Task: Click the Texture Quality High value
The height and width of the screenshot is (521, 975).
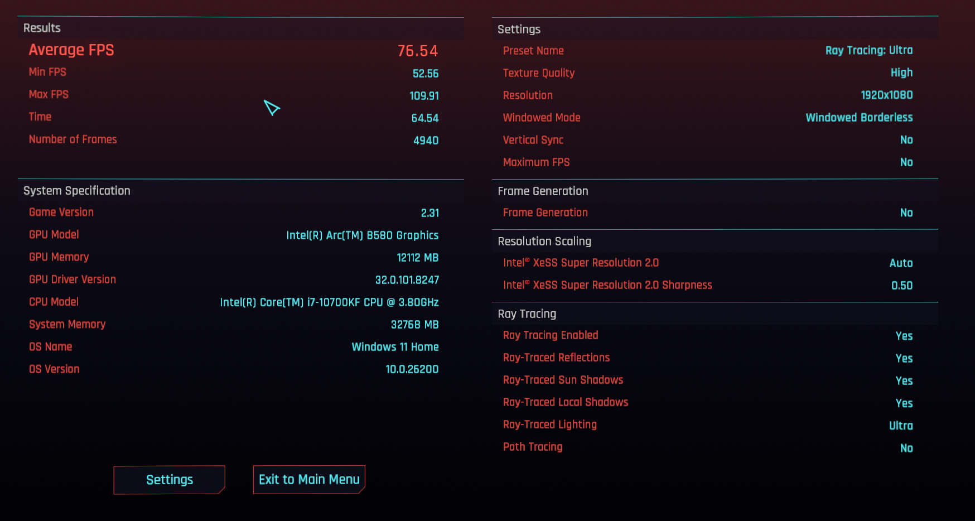Action: (901, 73)
